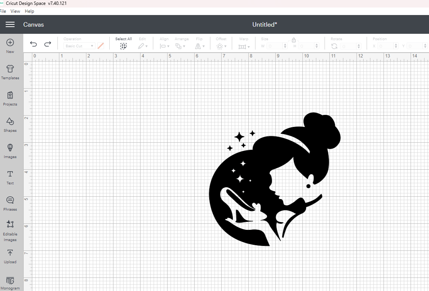Click the Position X input field
The image size is (429, 291).
pyautogui.click(x=385, y=46)
